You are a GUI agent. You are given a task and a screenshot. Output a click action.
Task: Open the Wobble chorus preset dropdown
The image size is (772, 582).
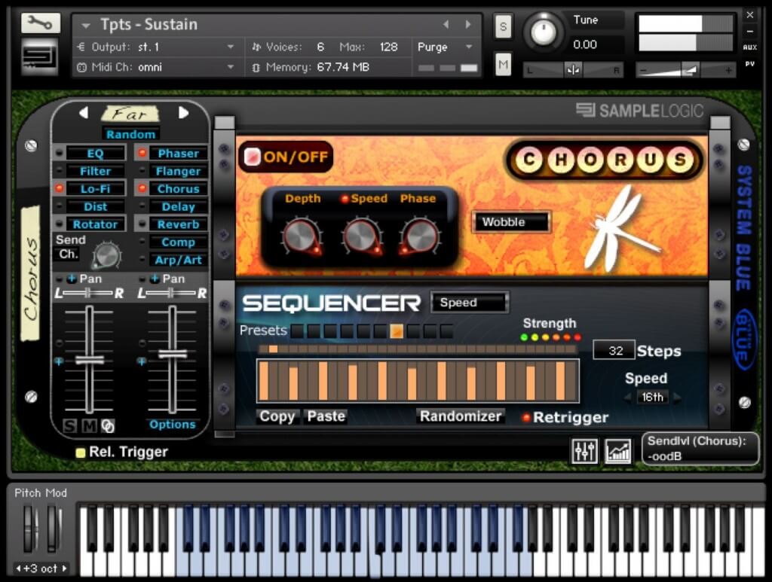[x=511, y=222]
